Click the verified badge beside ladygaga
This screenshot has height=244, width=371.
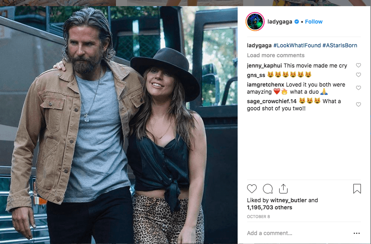click(x=297, y=22)
